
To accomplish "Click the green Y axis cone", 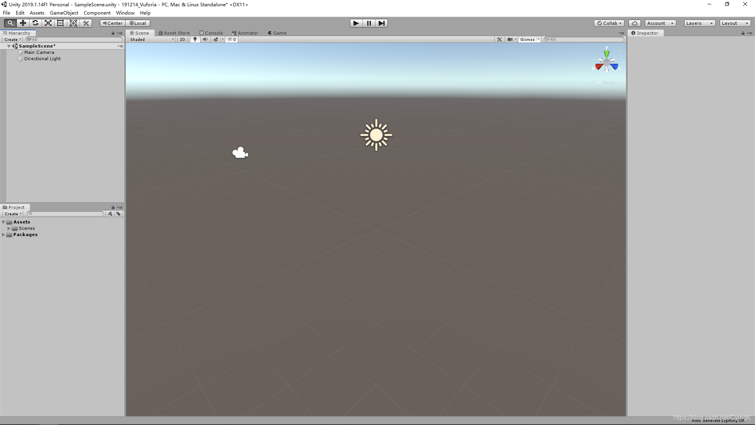I will click(x=607, y=54).
